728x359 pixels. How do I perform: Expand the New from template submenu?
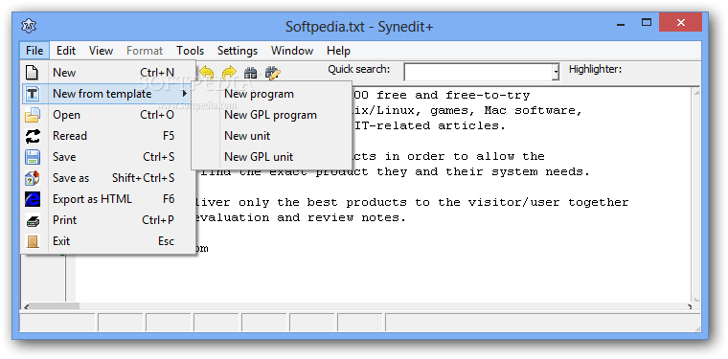click(x=107, y=94)
